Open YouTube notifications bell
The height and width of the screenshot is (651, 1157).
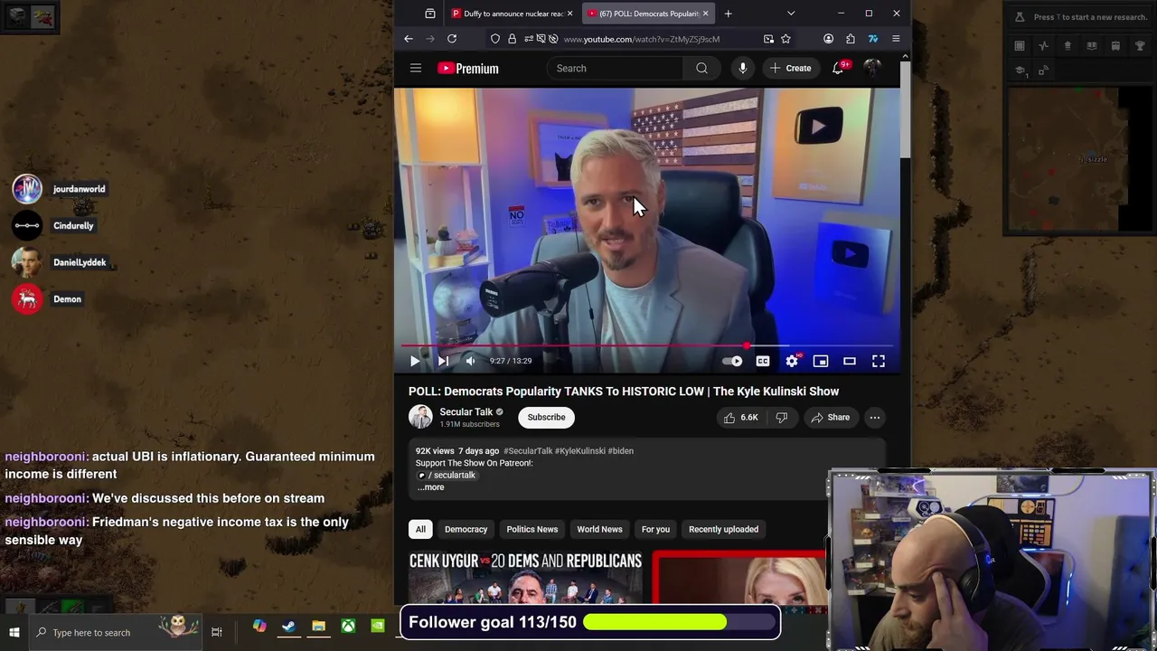point(838,68)
